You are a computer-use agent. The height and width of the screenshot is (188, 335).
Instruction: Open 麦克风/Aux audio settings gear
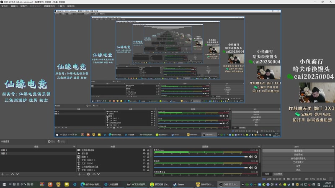[x=256, y=157]
